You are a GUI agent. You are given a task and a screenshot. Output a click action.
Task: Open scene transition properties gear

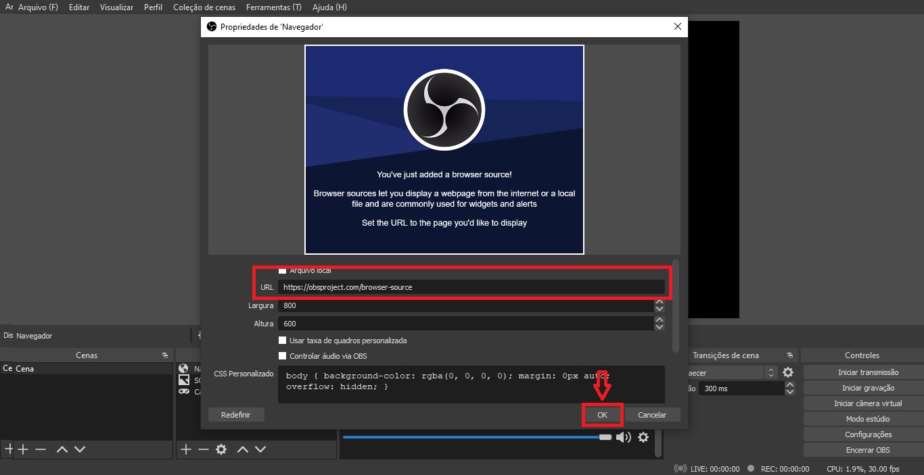(x=788, y=372)
